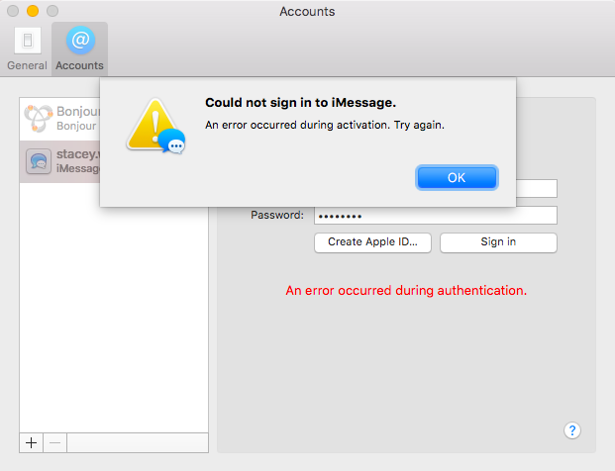Screen dimensions: 615x471
Task: Select the Bonjour account in the list
Action: coord(60,119)
